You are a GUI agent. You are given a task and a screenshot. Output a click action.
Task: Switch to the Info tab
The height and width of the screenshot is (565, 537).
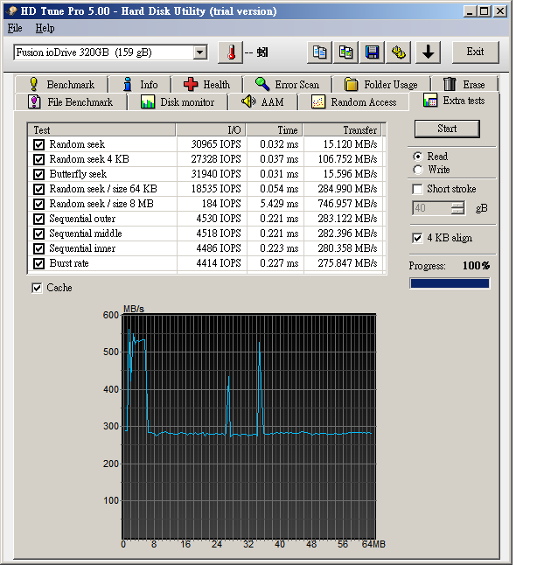point(140,84)
